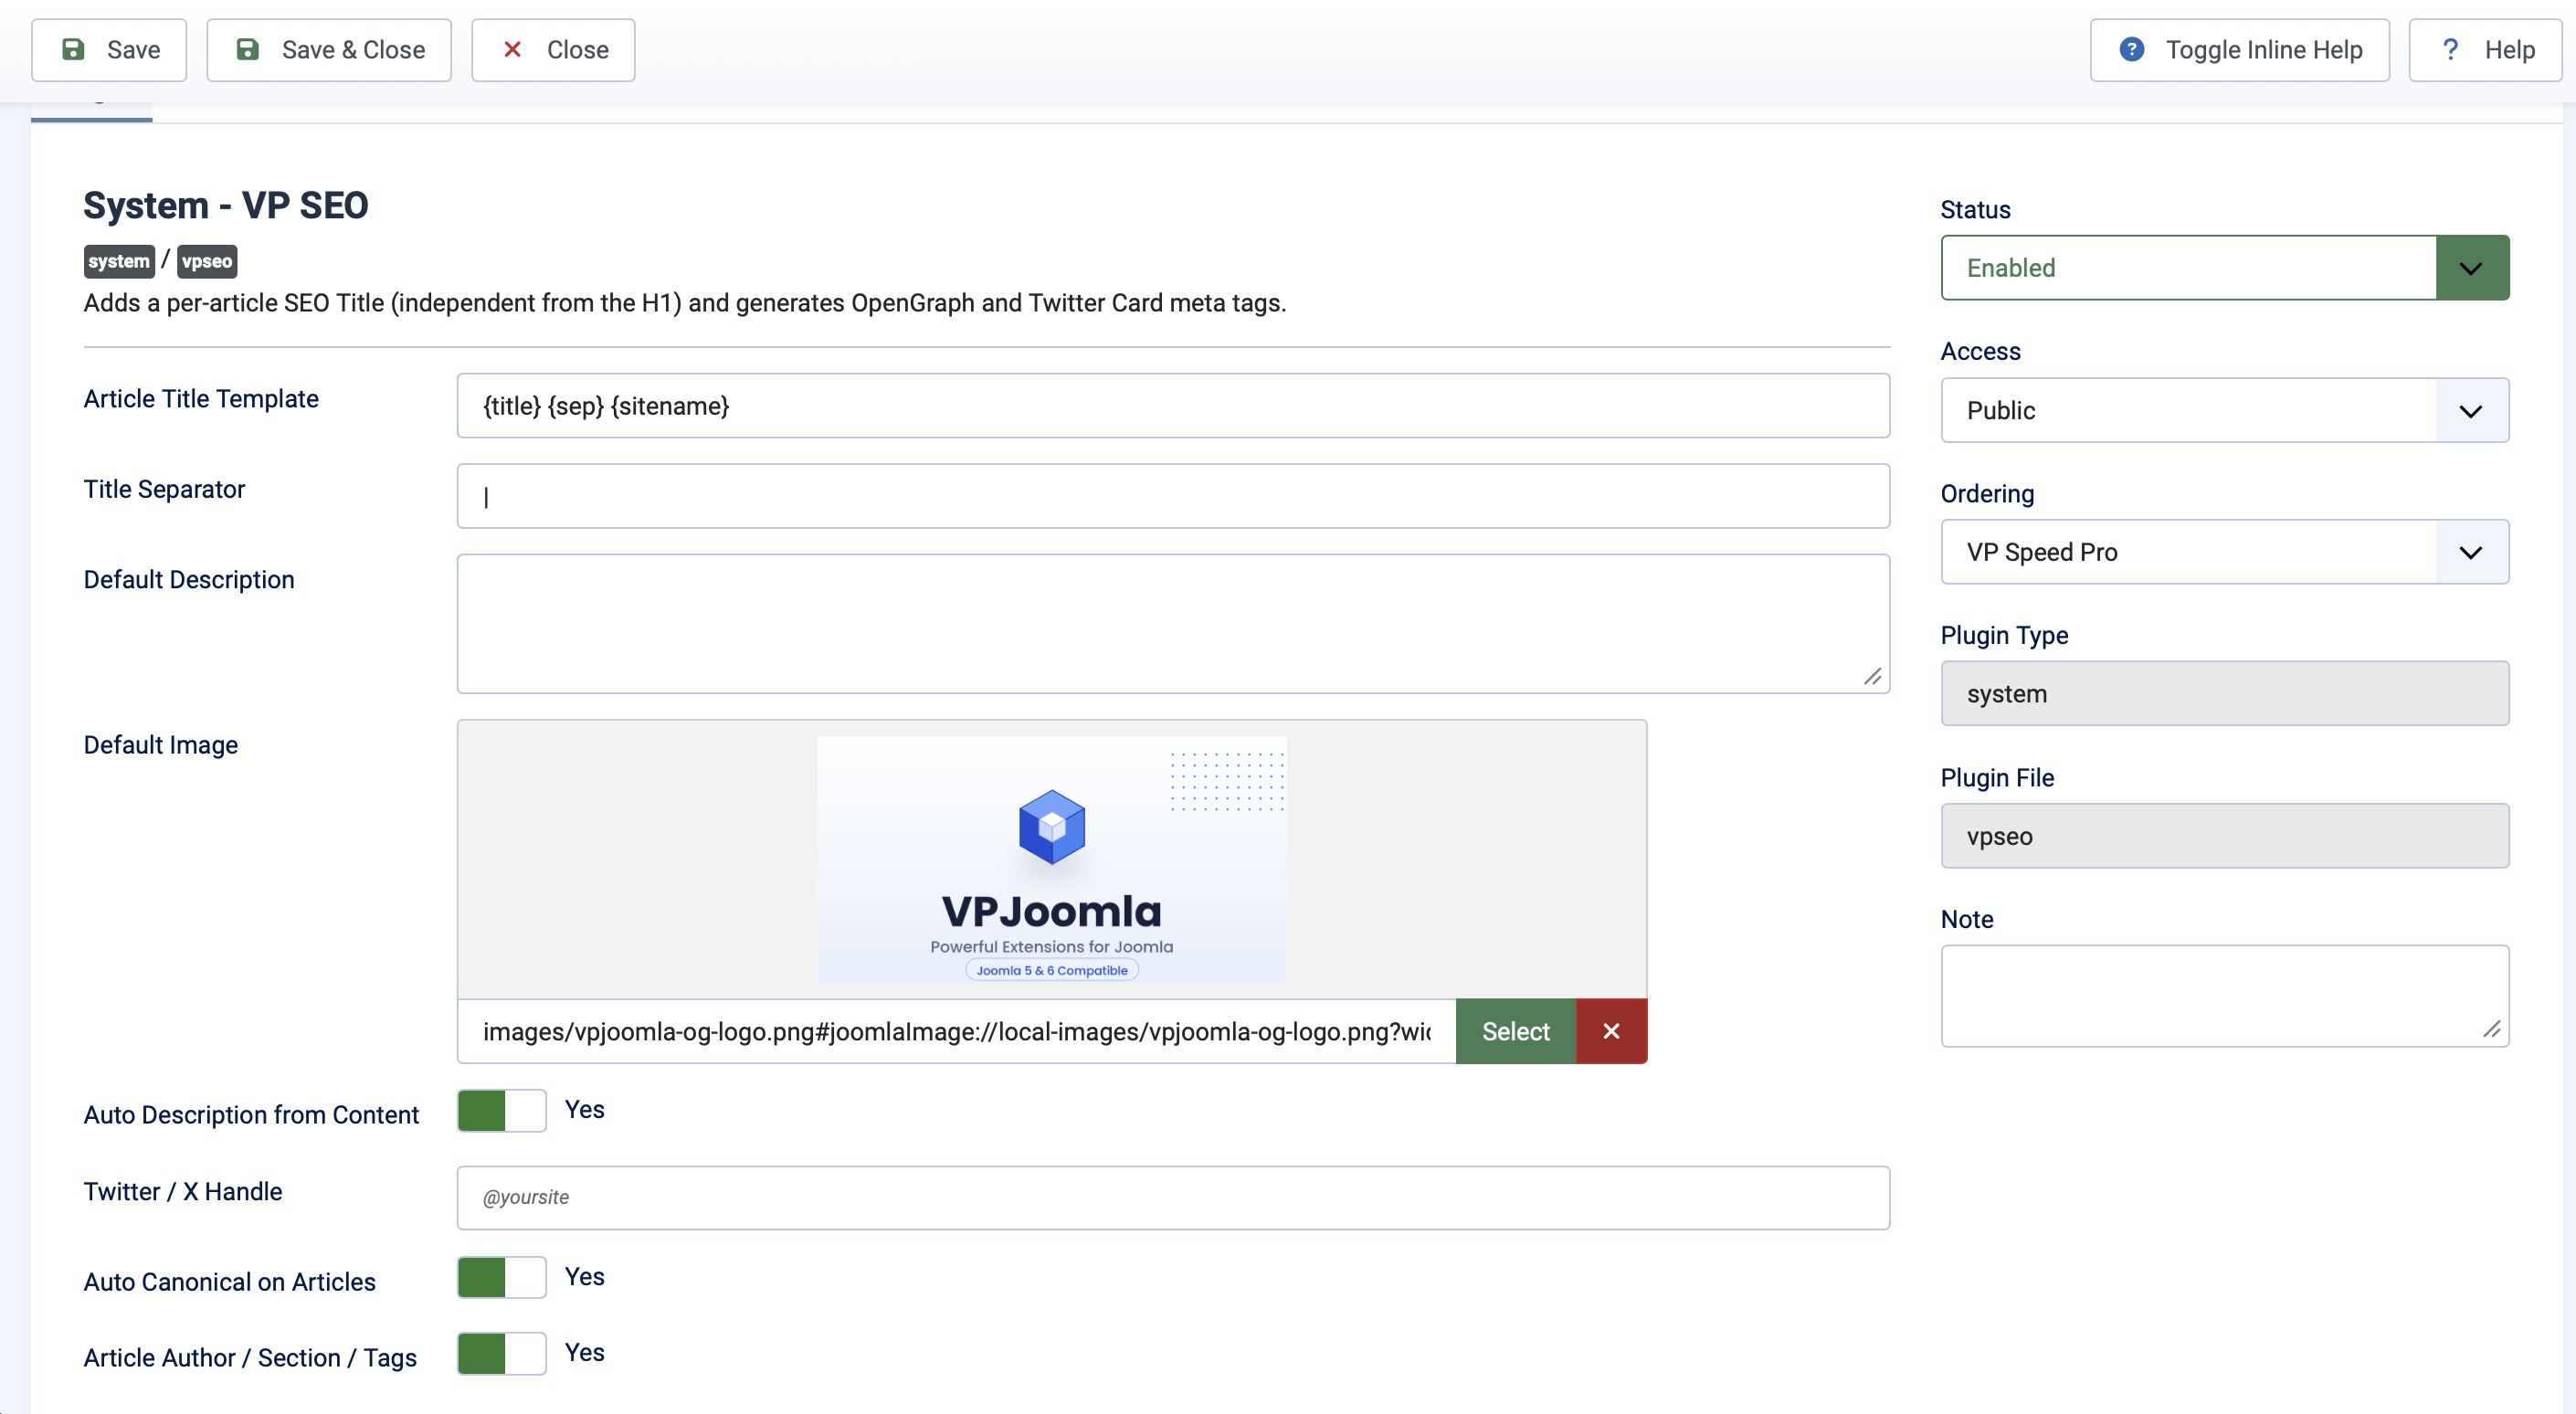Click the Title Separator input field
Screen dimensions: 2576x1414
point(1173,496)
